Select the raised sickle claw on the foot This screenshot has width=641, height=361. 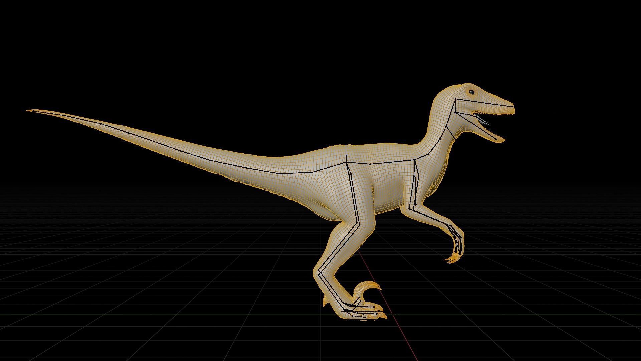pyautogui.click(x=367, y=287)
